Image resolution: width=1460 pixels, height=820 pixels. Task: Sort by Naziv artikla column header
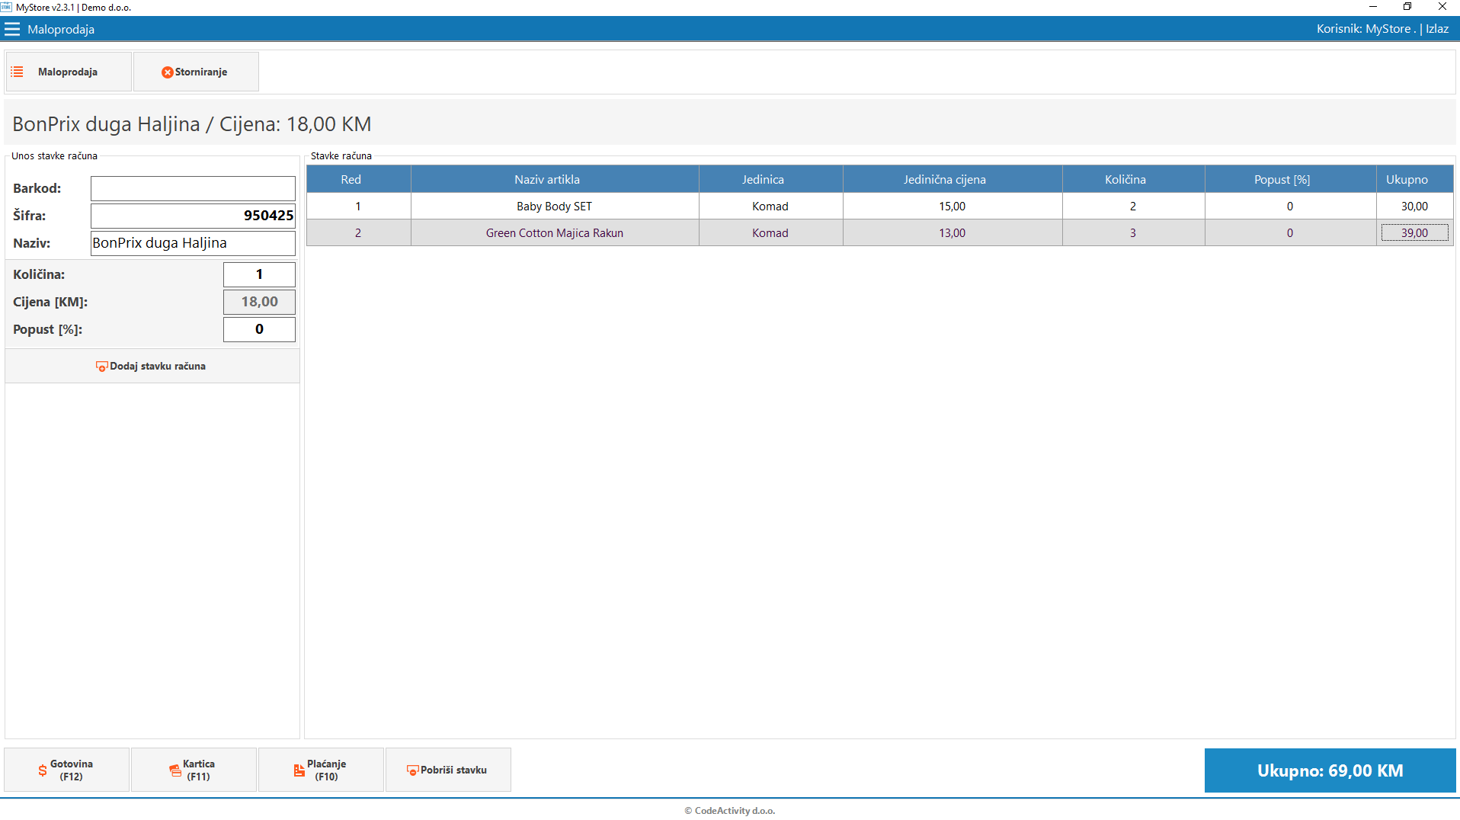555,179
